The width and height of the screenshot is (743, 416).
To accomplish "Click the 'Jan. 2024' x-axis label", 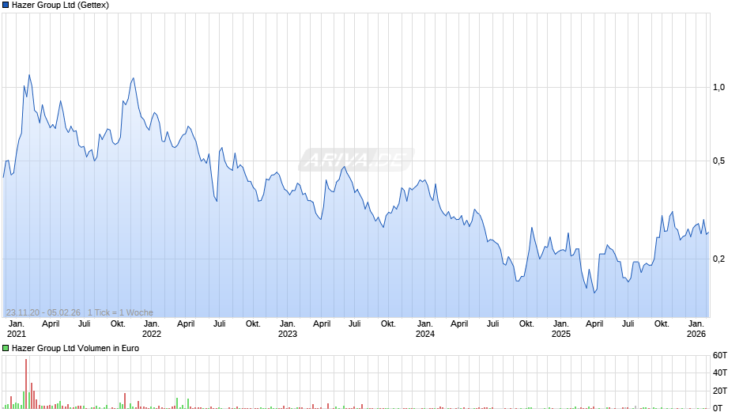I will [425, 329].
